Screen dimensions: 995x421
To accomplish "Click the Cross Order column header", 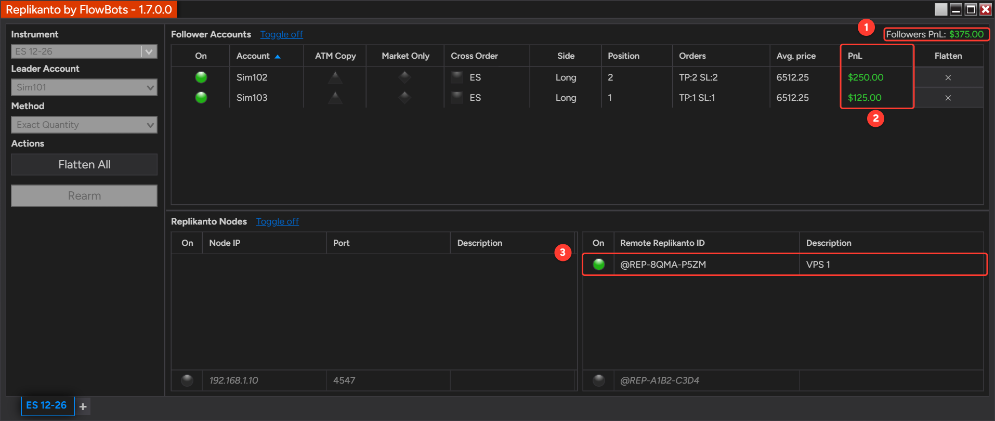I will [487, 56].
